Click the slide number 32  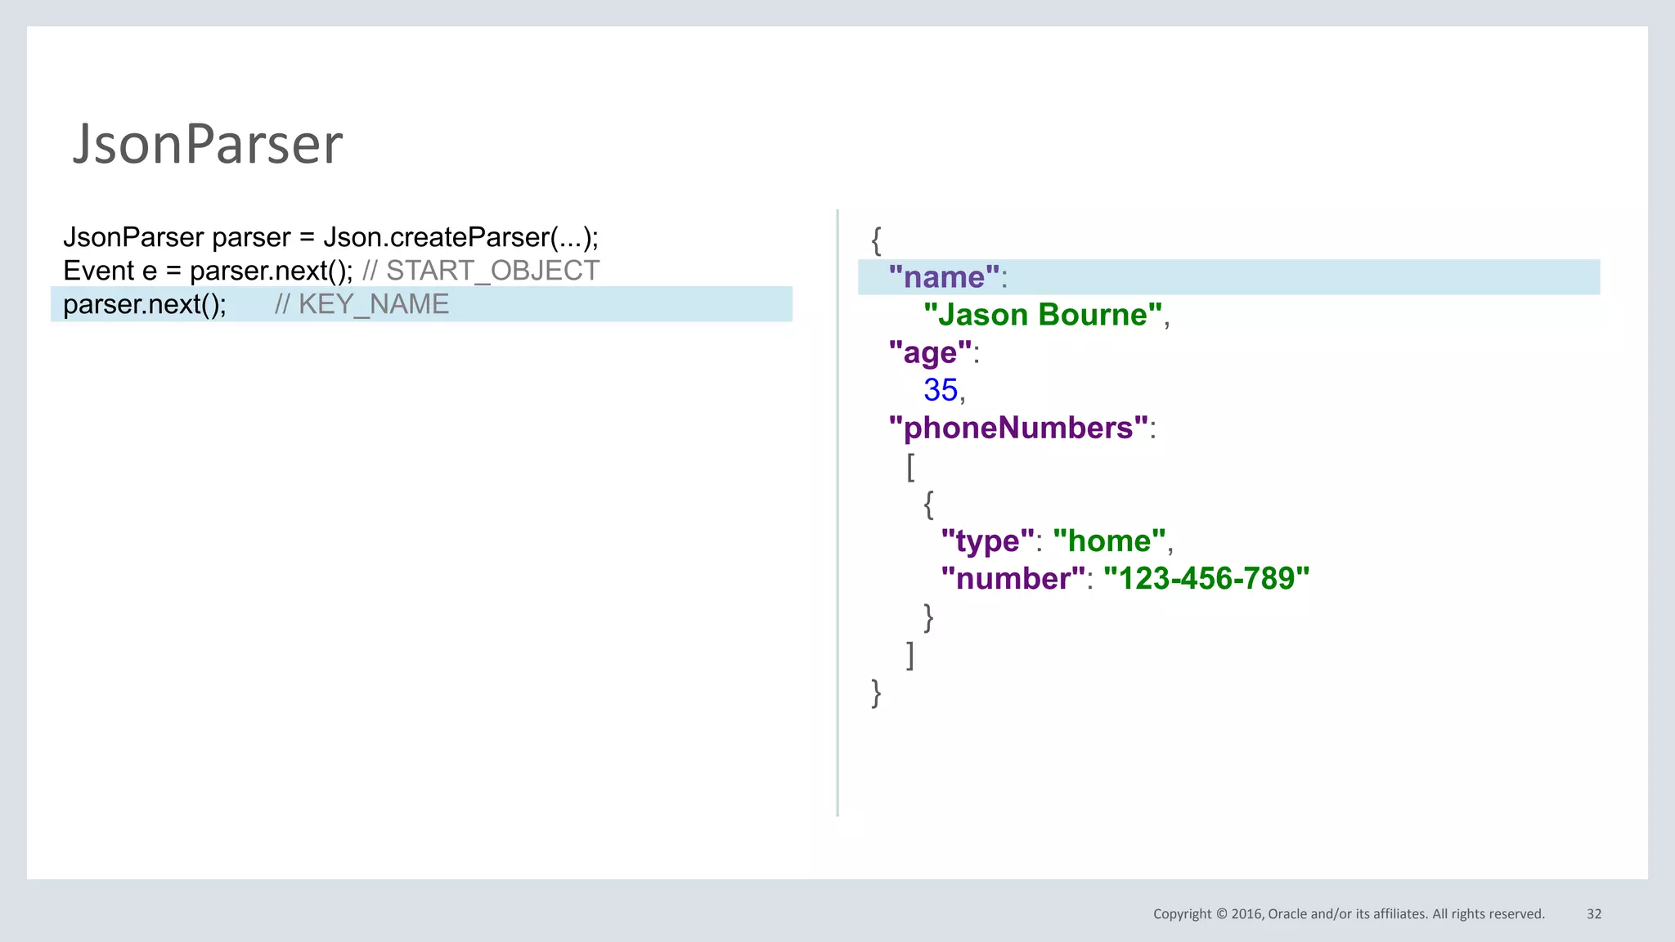tap(1594, 914)
